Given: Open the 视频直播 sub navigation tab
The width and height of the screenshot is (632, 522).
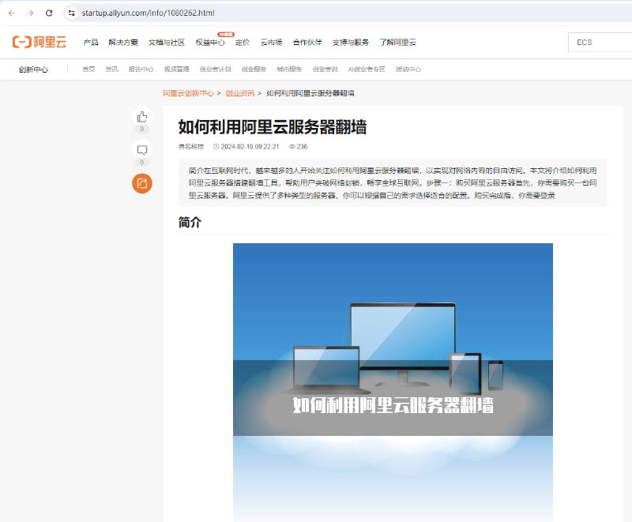Looking at the screenshot, I should [x=176, y=69].
